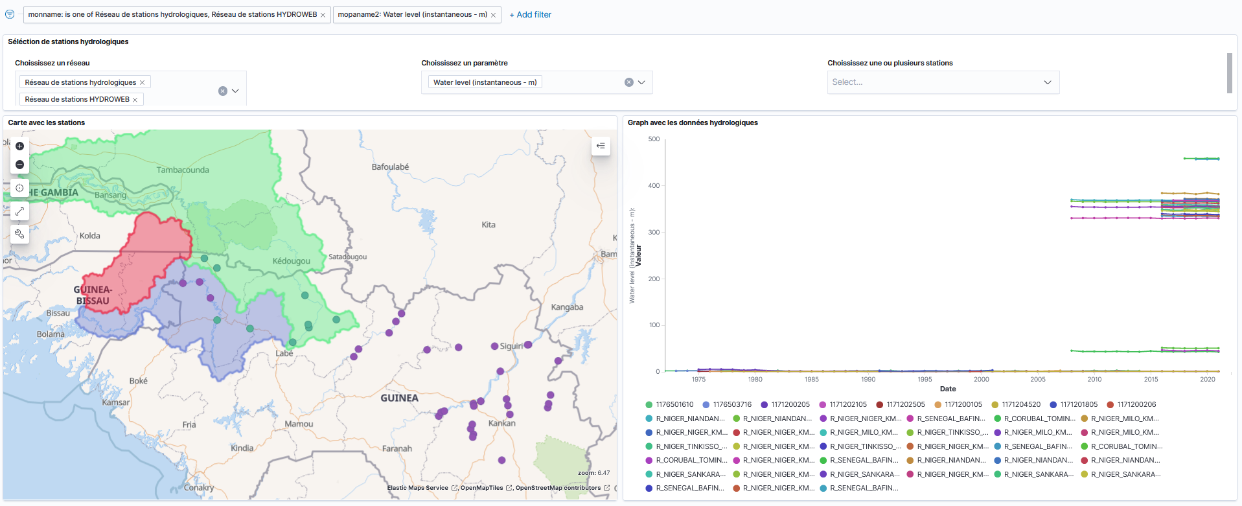Open the map tools wrench menu
This screenshot has width=1242, height=506.
coord(19,234)
